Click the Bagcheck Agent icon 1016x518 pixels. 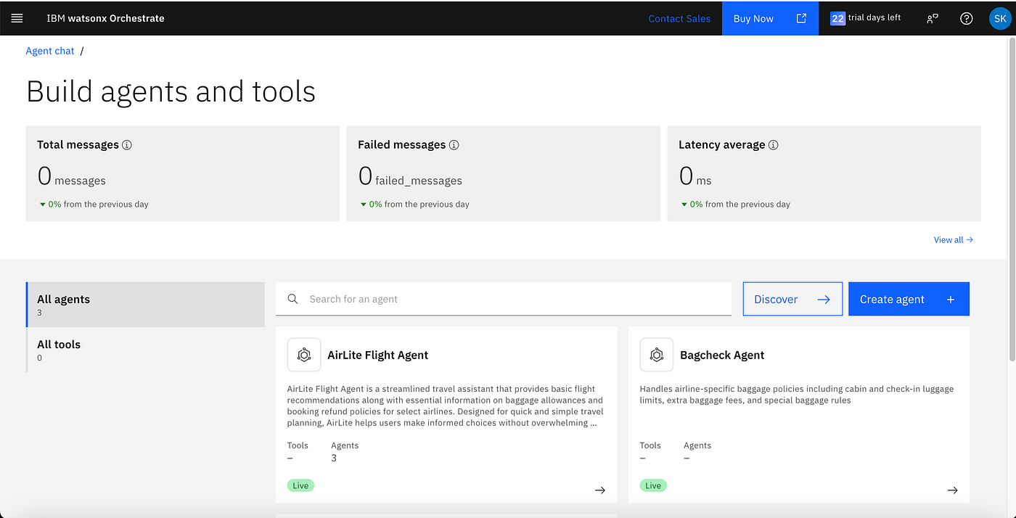tap(657, 355)
